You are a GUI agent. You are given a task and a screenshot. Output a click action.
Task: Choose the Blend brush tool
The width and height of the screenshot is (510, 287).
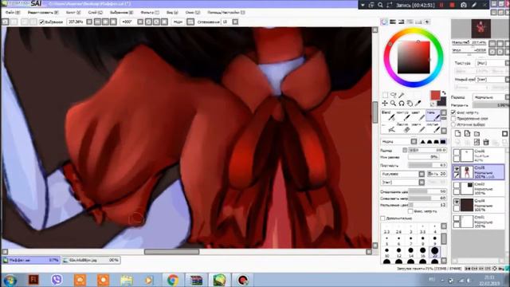[388, 116]
